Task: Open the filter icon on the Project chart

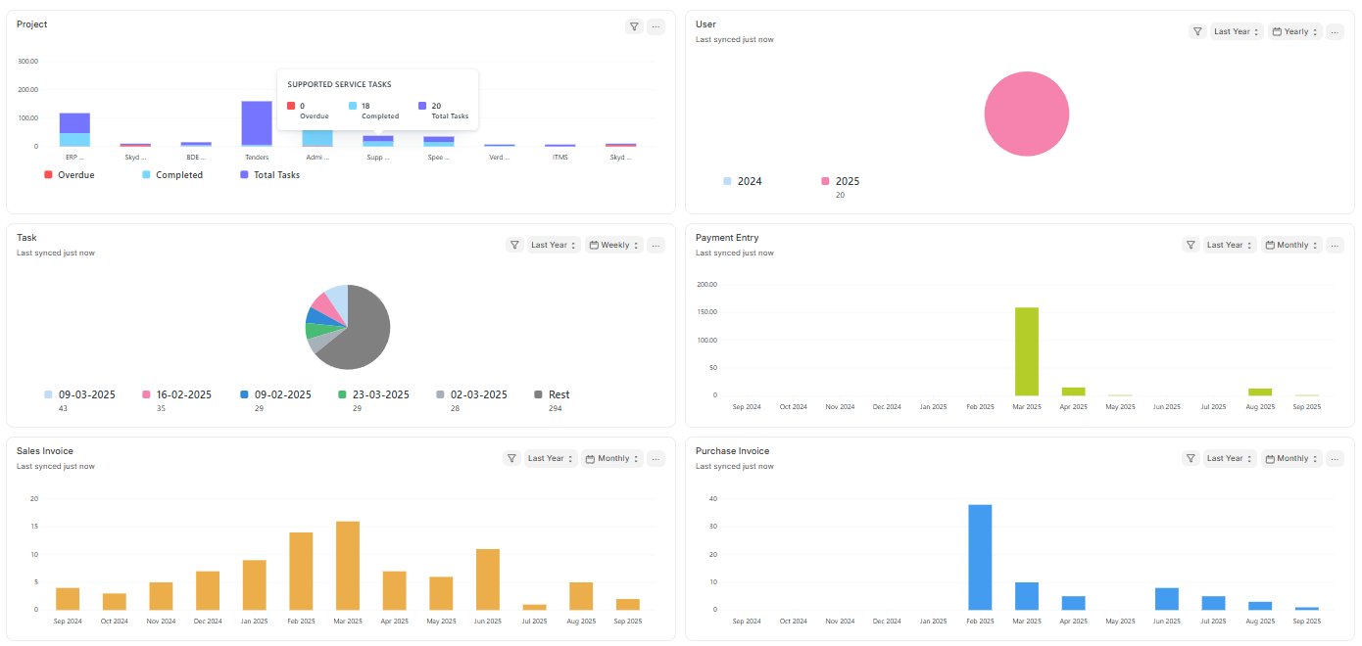Action: tap(634, 26)
